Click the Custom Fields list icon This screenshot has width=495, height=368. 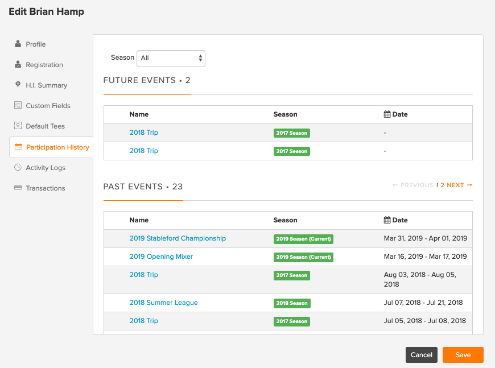coord(18,105)
